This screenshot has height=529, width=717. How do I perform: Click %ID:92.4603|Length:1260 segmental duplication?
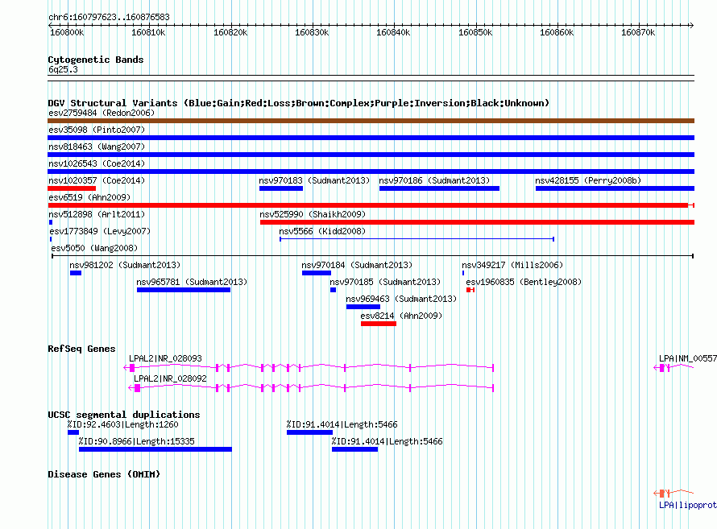coord(73,432)
